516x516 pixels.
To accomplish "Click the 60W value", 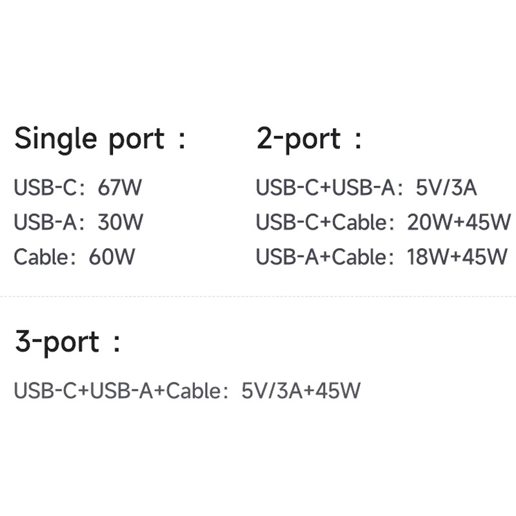I will [x=112, y=256].
